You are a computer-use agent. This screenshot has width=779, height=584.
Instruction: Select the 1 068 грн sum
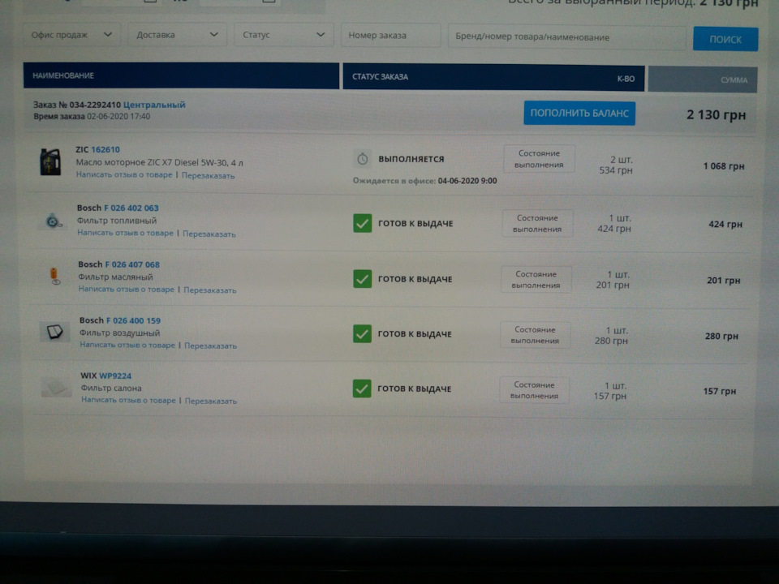(x=723, y=165)
